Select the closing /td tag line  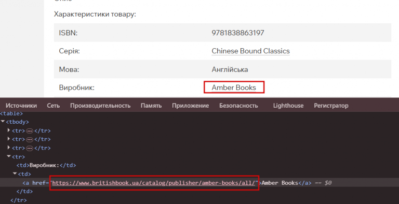coord(25,191)
